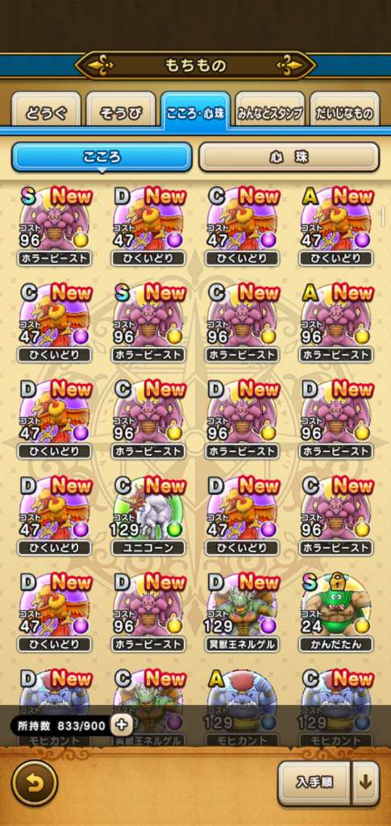Select the A-rank モヒカント heart at the bottom
The height and width of the screenshot is (826, 391).
coord(242,706)
